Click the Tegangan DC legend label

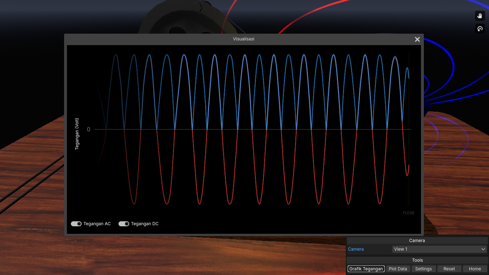pos(145,224)
